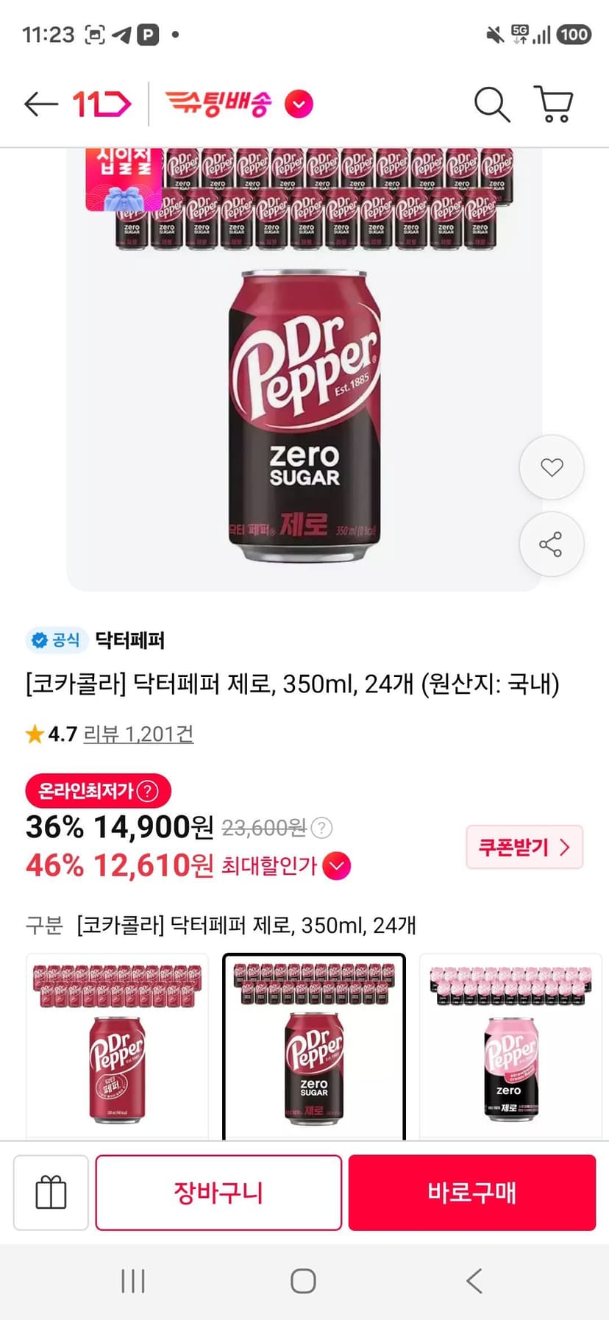Tap the 바로구매 buy now button

[472, 1192]
